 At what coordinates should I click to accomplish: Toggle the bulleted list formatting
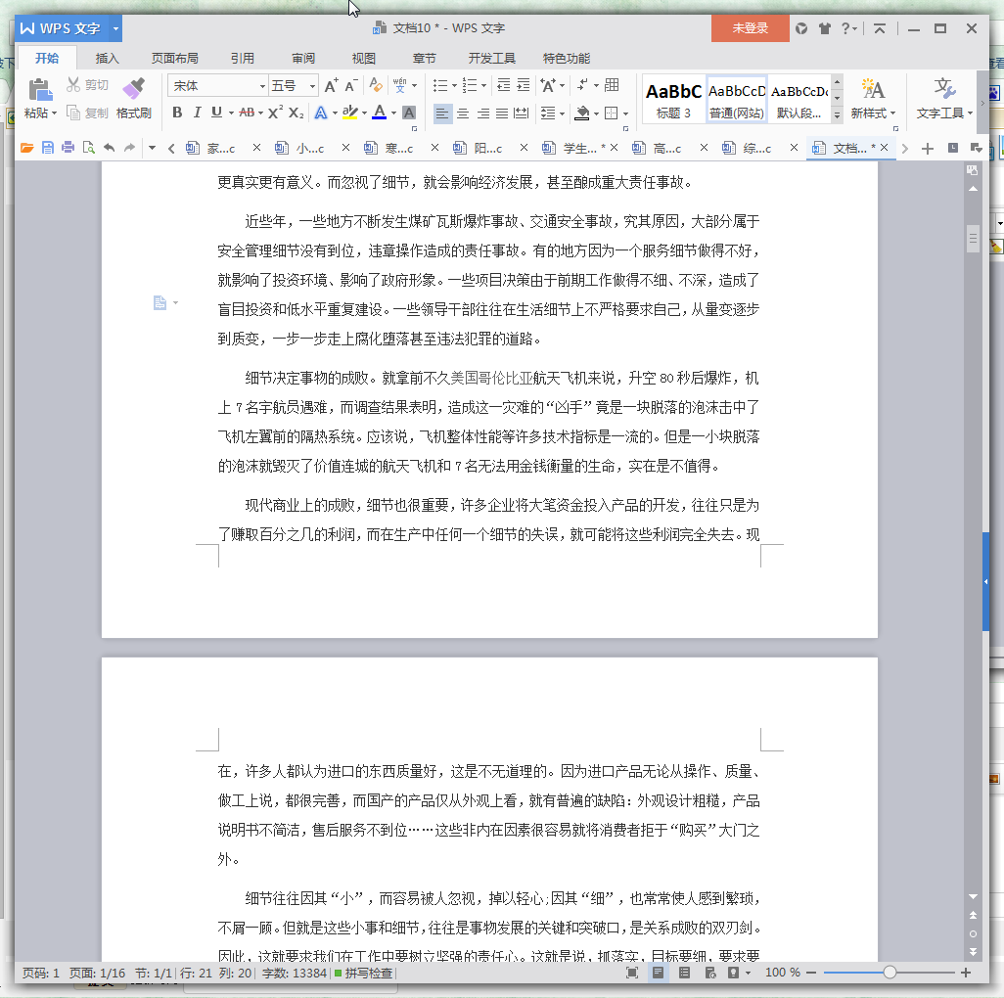[441, 86]
